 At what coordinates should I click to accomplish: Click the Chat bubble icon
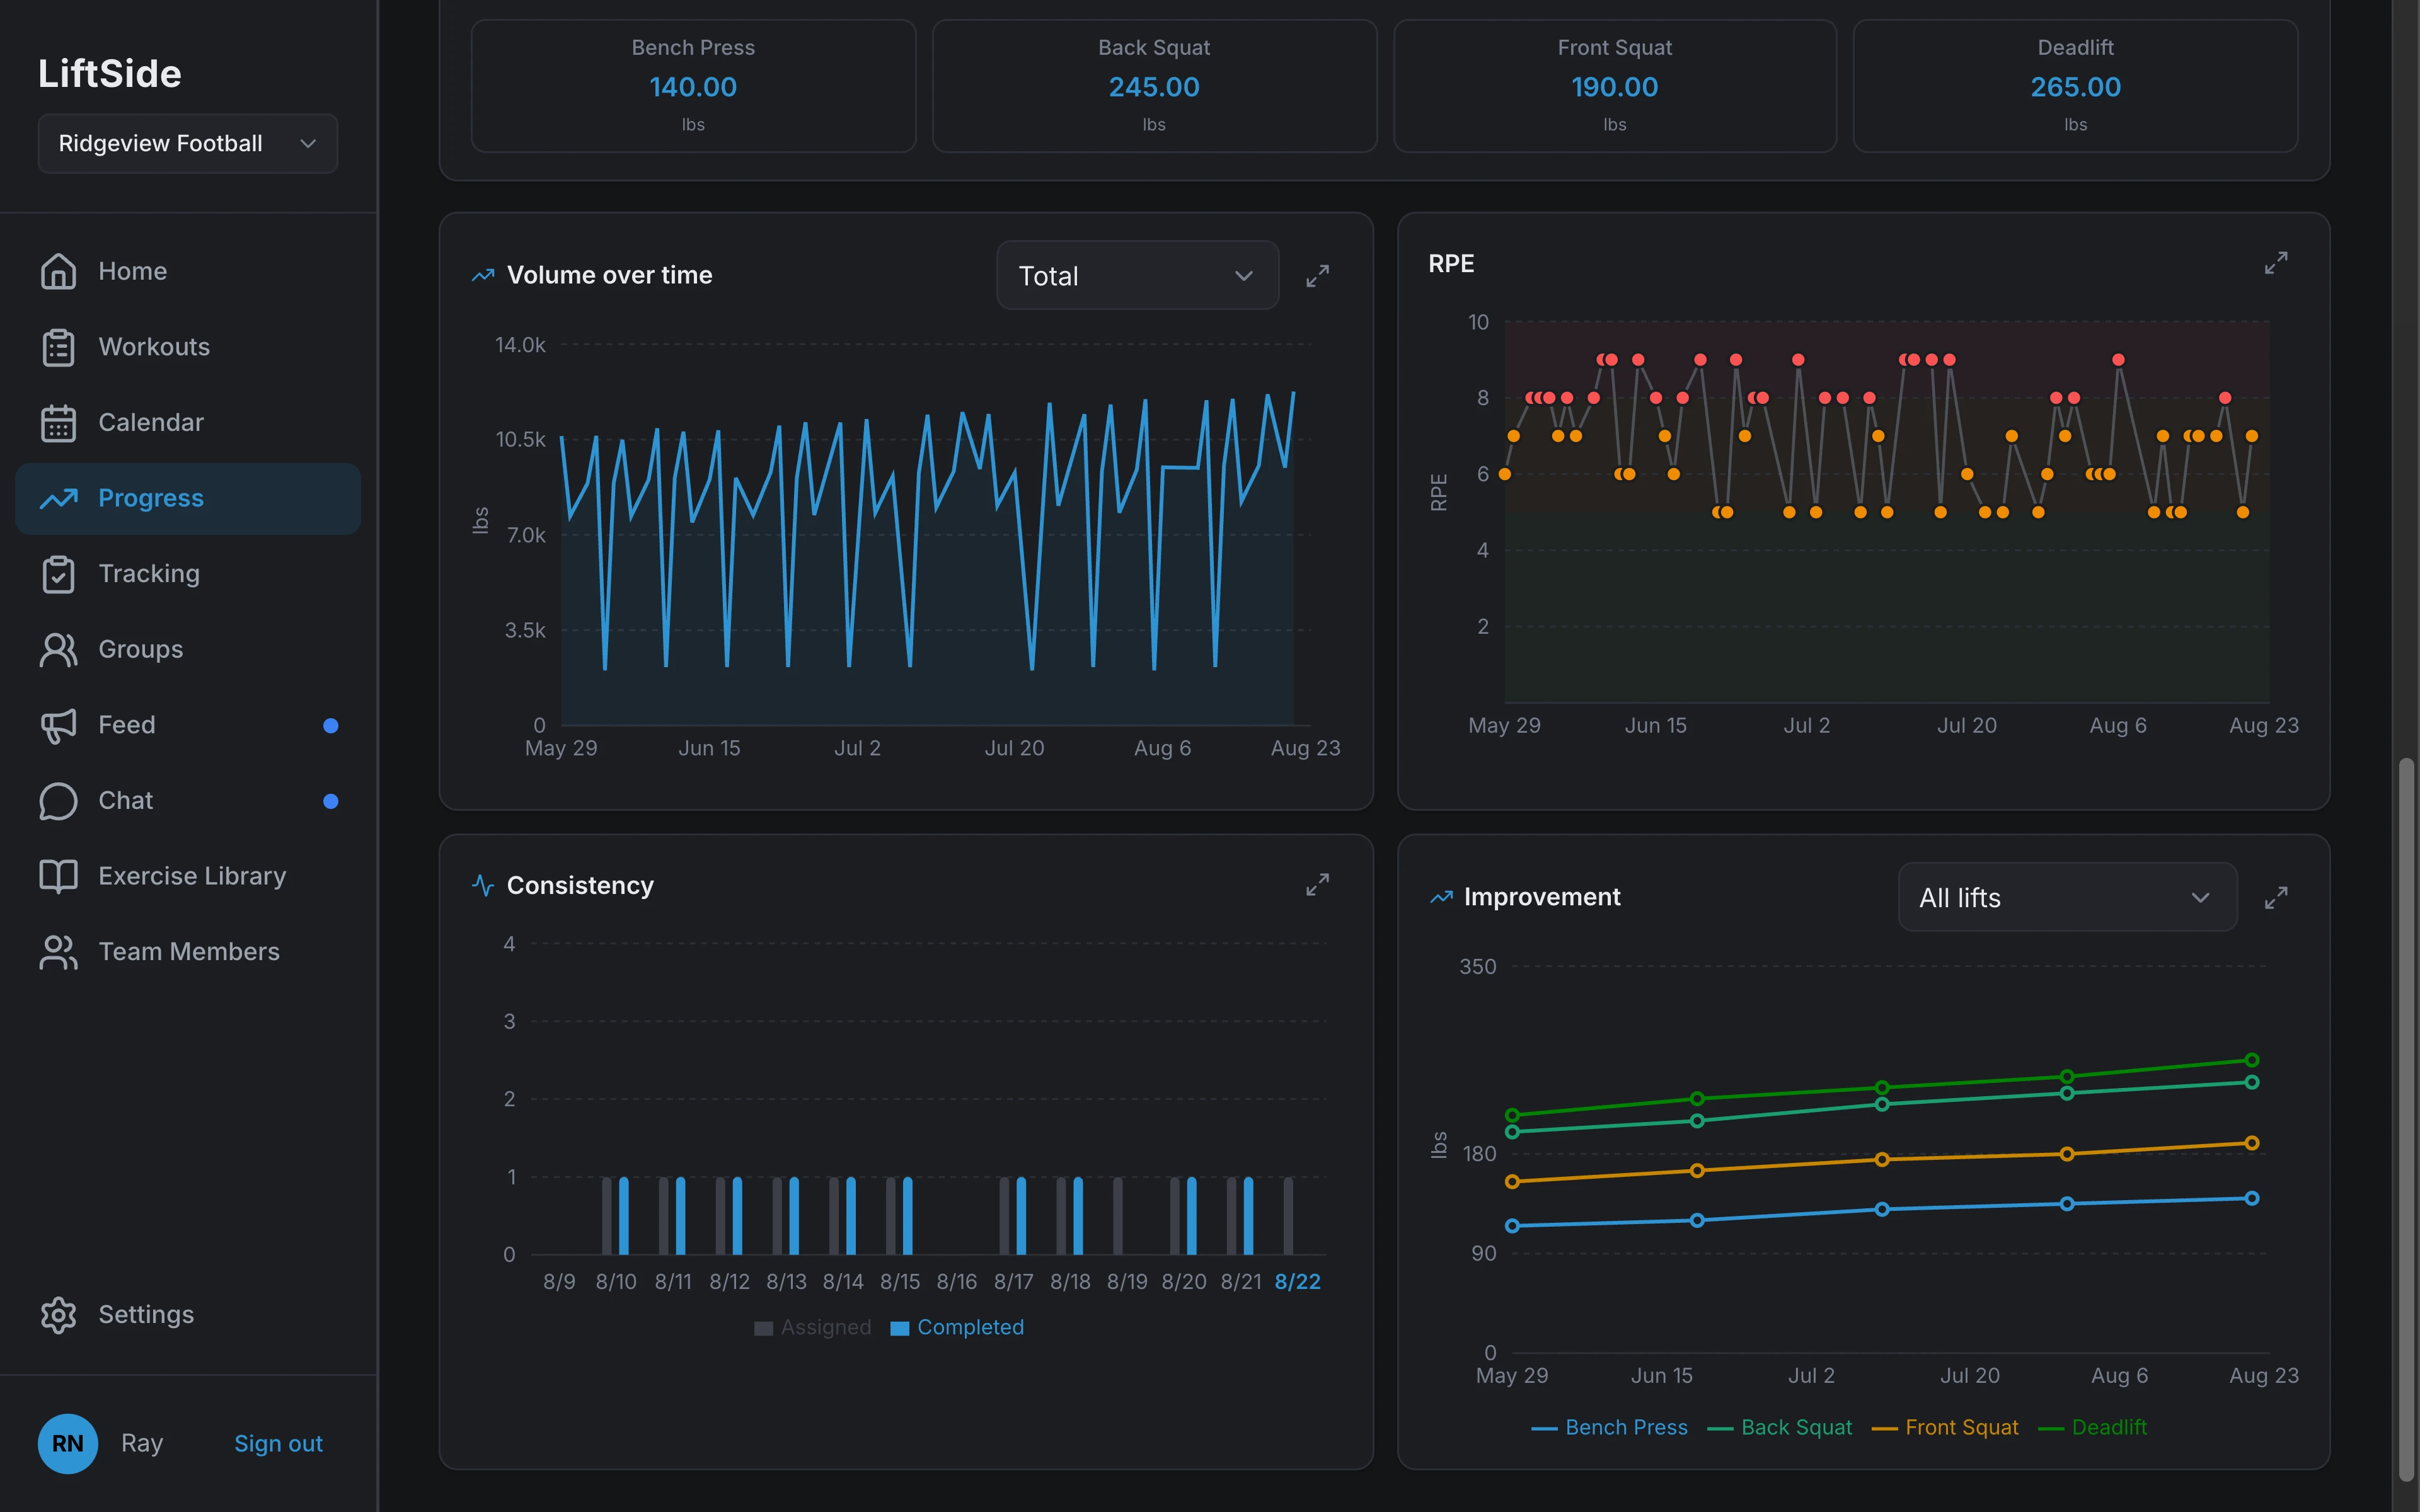coord(58,801)
